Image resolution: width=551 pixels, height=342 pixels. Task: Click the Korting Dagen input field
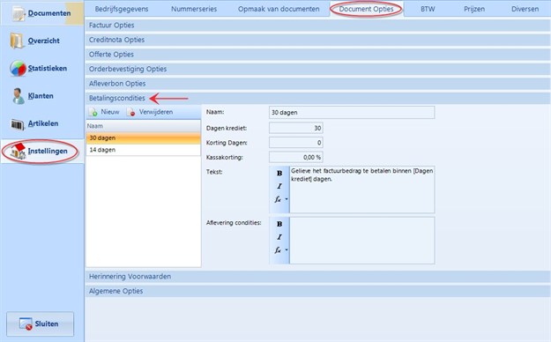pos(296,143)
